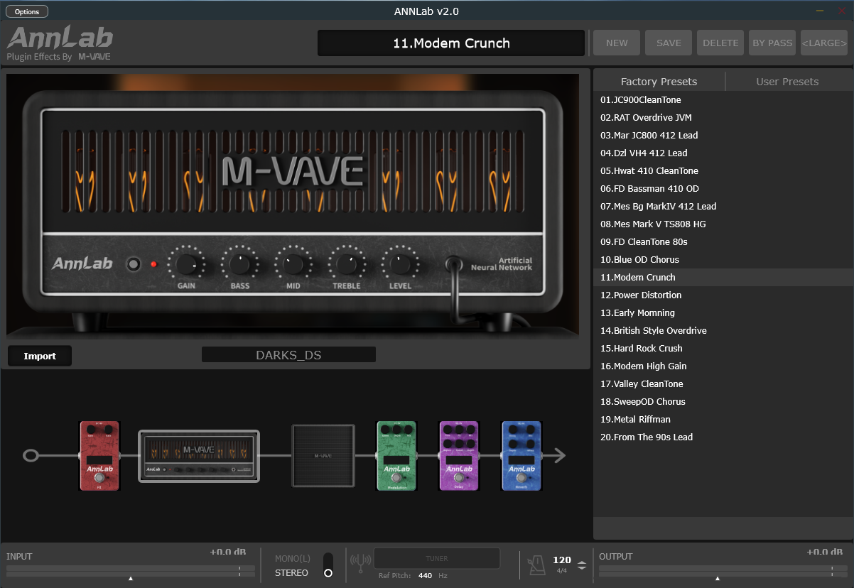Select preset 11.Modem Crunch in list
This screenshot has width=854, height=588.
[723, 278]
